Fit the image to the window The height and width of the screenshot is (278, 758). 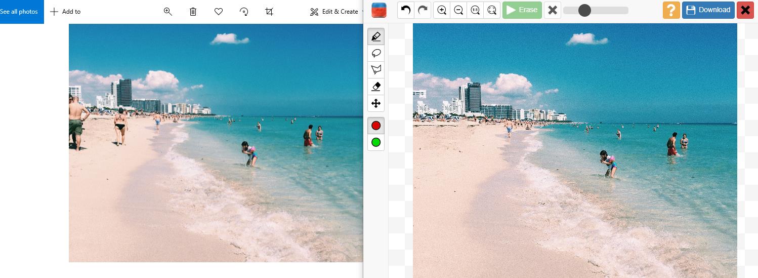tap(492, 10)
